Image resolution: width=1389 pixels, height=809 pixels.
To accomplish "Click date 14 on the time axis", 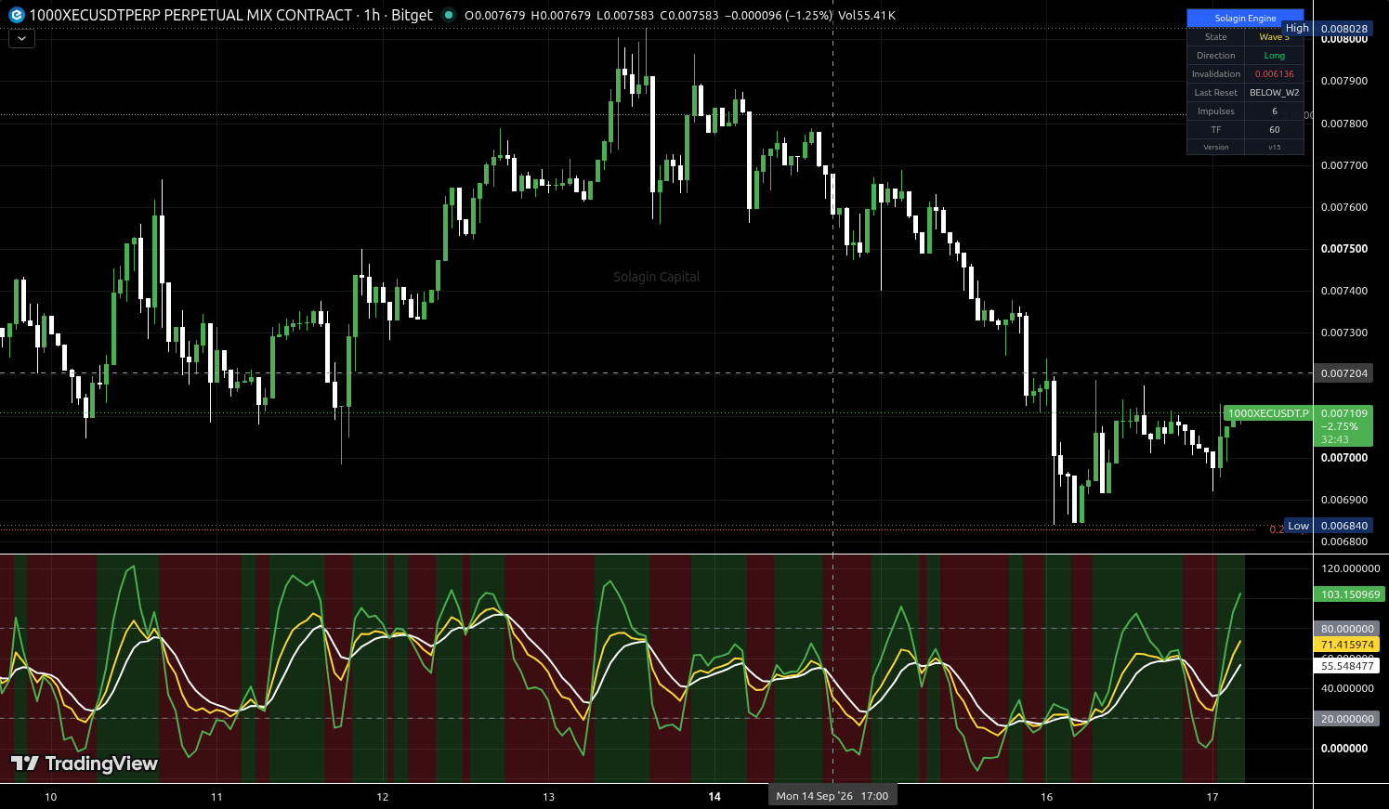I will (714, 796).
